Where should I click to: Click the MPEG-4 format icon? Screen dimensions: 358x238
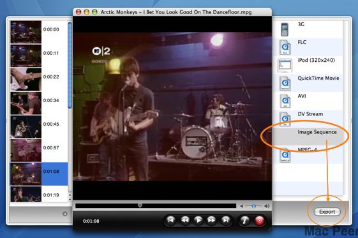coord(285,155)
